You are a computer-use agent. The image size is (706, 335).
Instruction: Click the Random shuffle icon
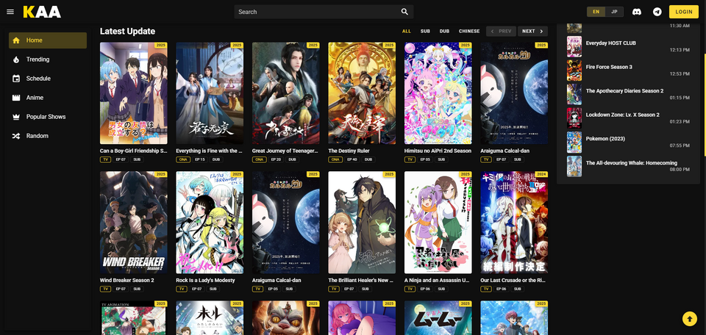pos(16,136)
